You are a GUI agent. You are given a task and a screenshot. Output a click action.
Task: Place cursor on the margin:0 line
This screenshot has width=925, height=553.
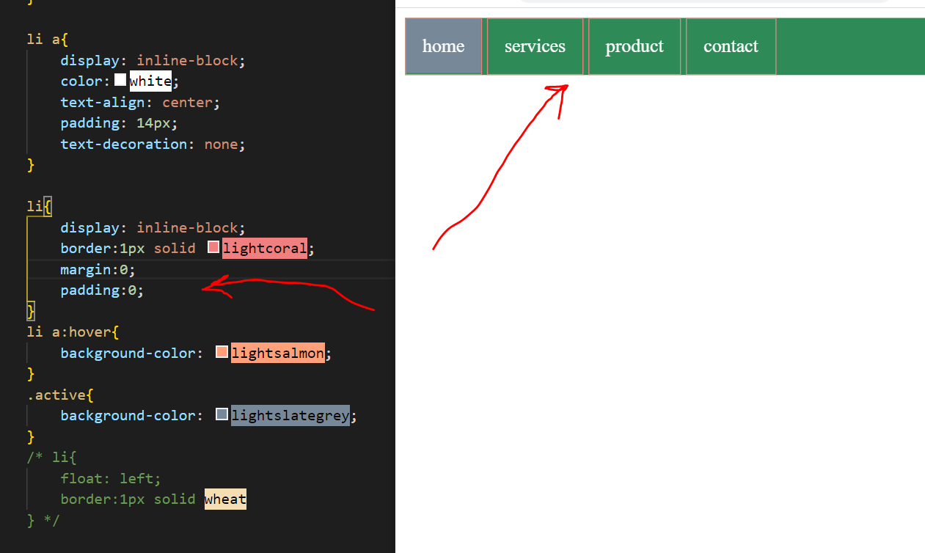98,269
